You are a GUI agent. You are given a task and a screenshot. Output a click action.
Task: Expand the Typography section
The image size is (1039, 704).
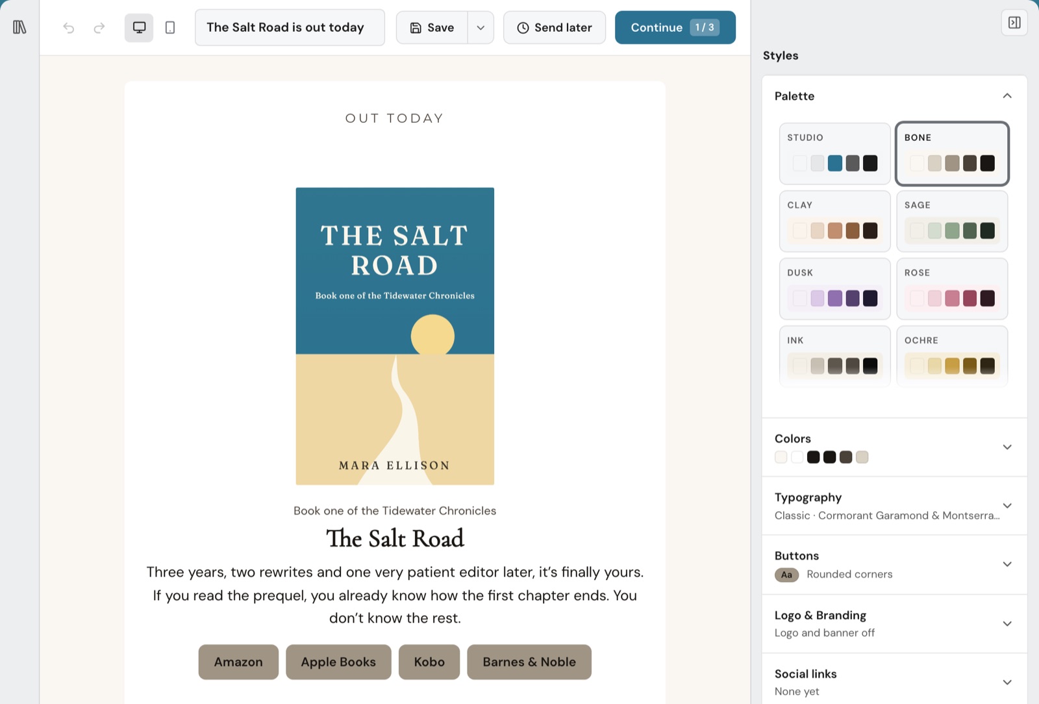(894, 506)
